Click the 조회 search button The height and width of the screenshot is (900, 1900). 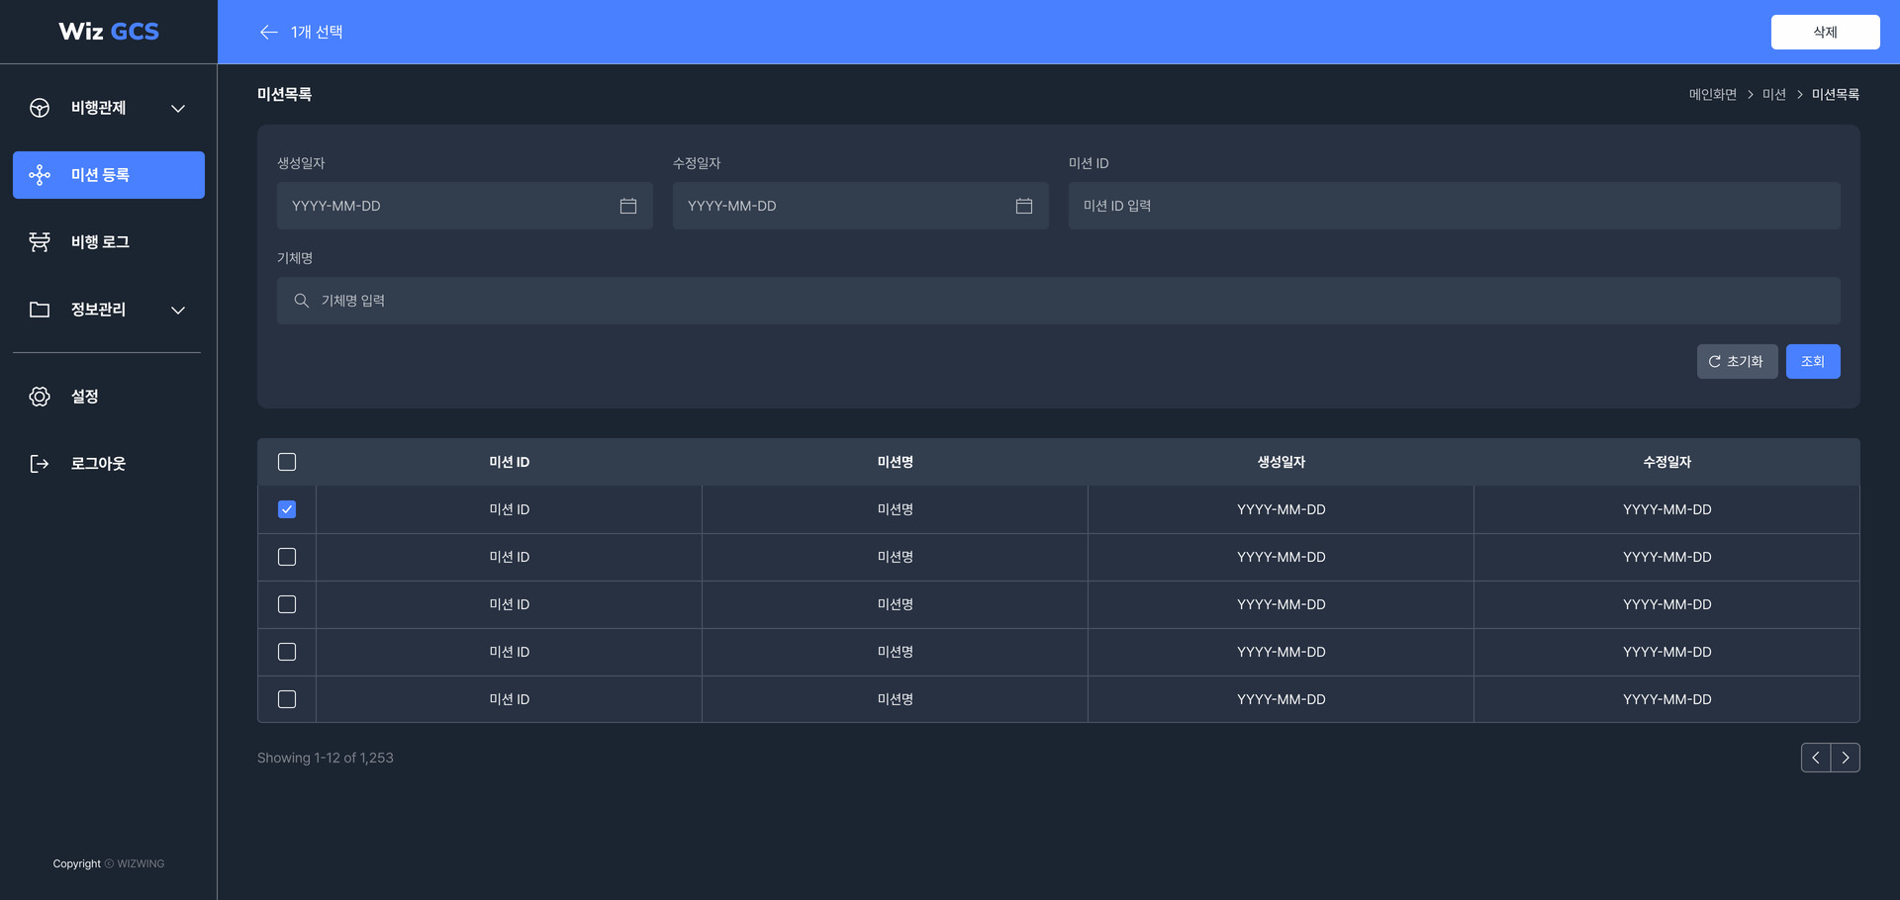(x=1813, y=361)
